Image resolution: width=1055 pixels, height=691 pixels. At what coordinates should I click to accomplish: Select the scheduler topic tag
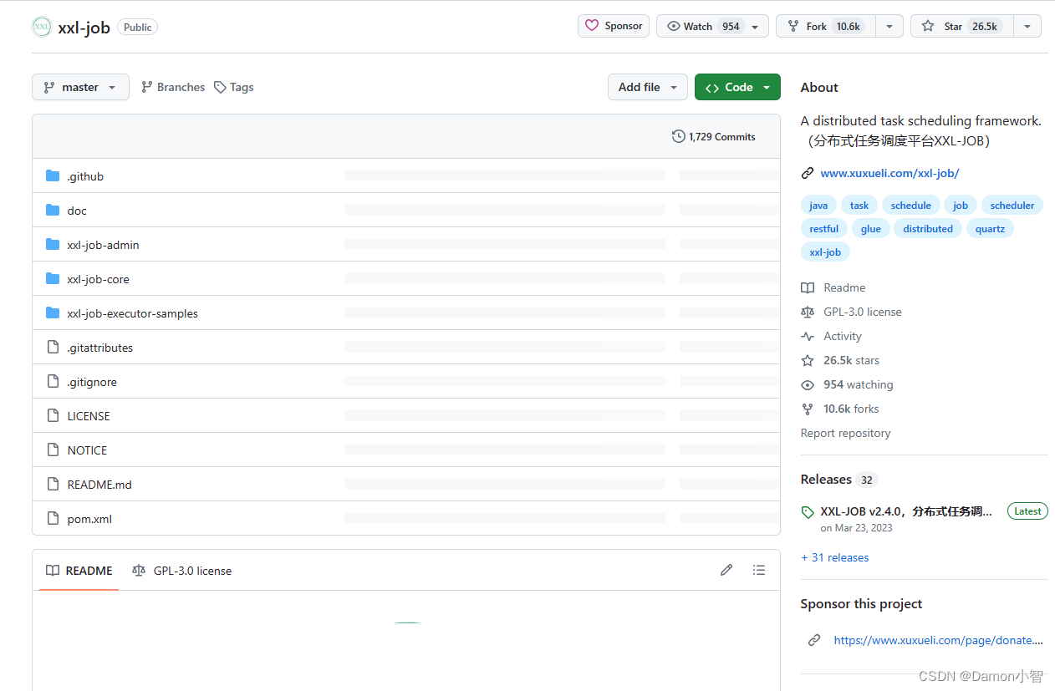[1012, 205]
